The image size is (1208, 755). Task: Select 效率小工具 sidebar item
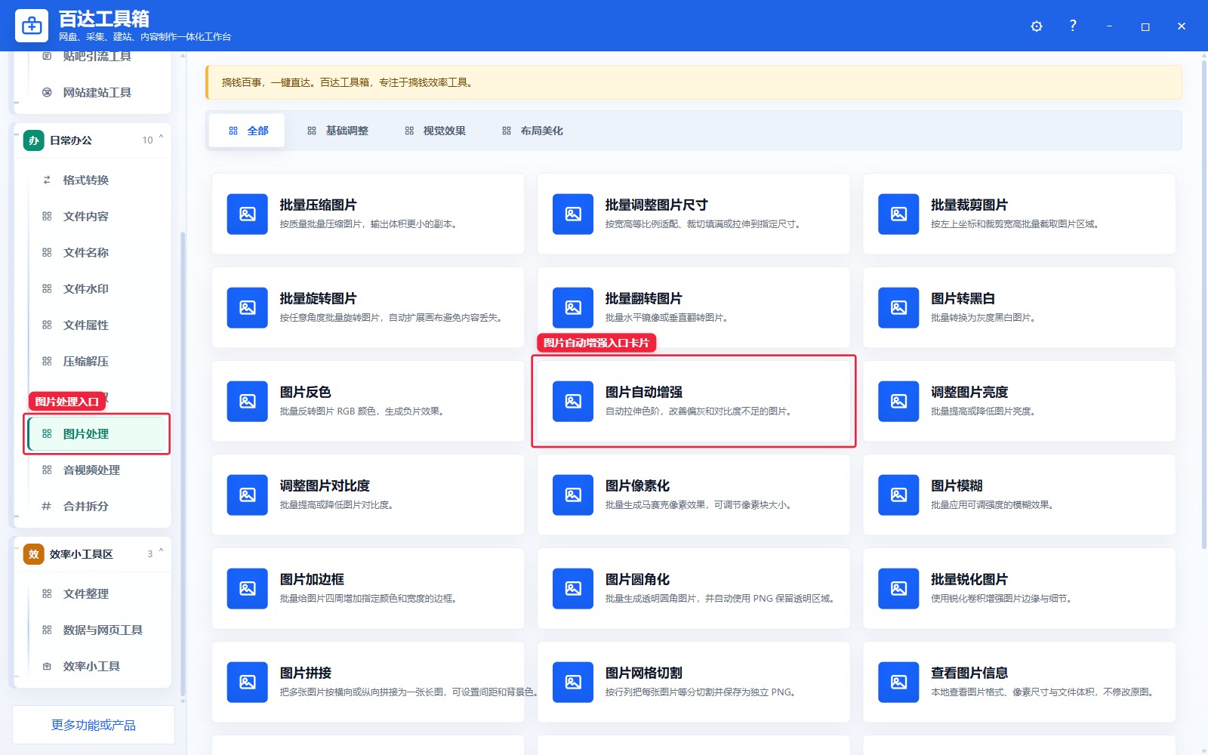[x=97, y=666]
